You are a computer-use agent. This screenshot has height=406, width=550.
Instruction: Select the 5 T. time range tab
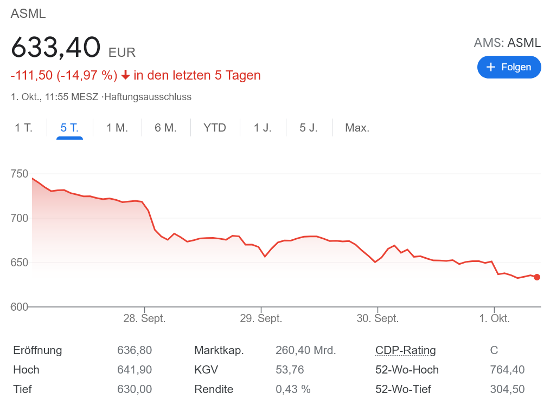click(69, 128)
